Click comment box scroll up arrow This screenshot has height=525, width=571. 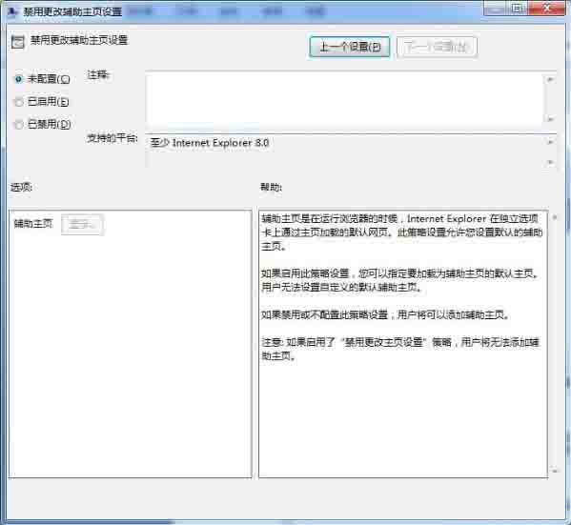point(551,79)
